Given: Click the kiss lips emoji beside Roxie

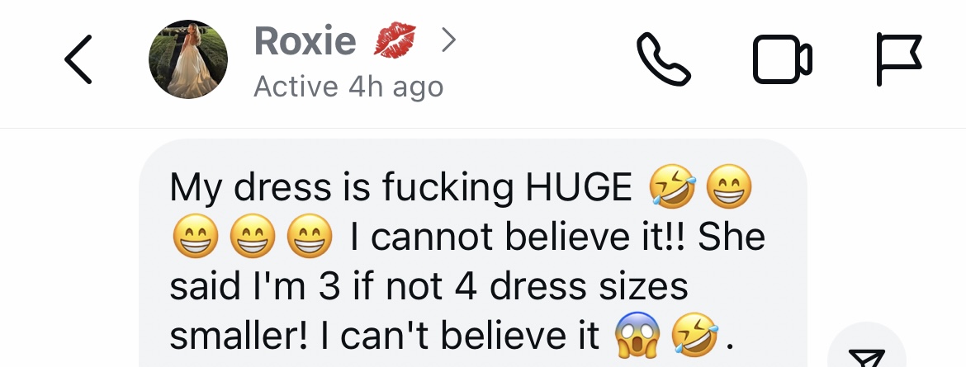Looking at the screenshot, I should (395, 40).
